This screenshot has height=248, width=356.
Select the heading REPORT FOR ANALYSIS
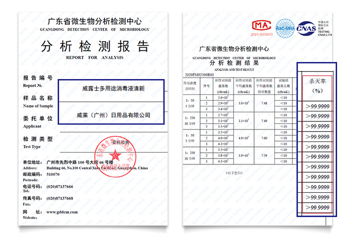point(94,57)
